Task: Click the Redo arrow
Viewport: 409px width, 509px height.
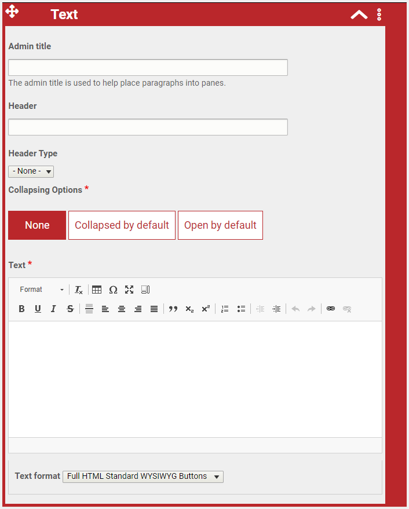Action: [312, 309]
